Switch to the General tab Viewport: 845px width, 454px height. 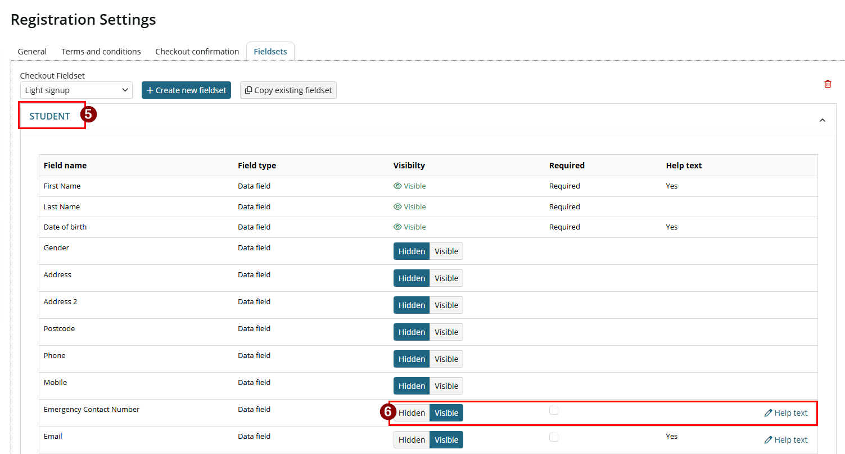[x=32, y=52]
